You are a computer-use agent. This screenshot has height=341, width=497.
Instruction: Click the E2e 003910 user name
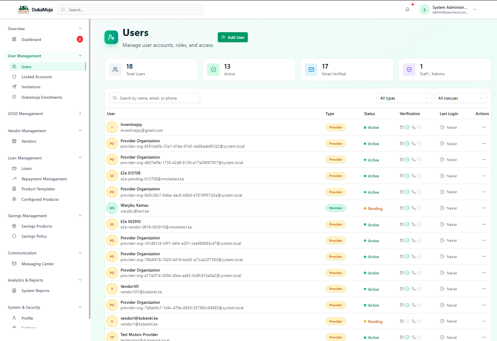pos(130,222)
